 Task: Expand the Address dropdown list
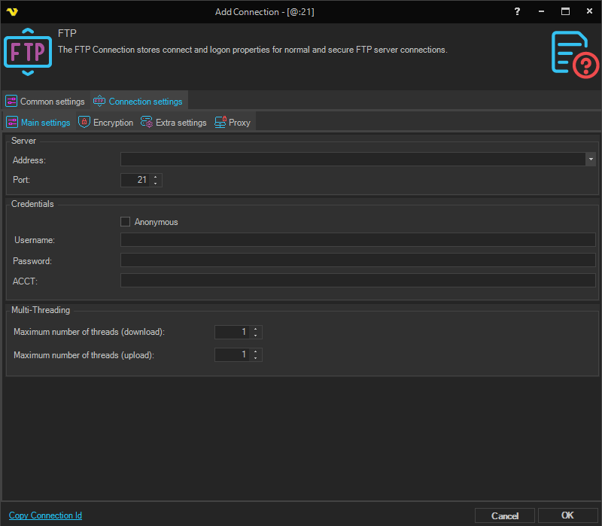[591, 160]
